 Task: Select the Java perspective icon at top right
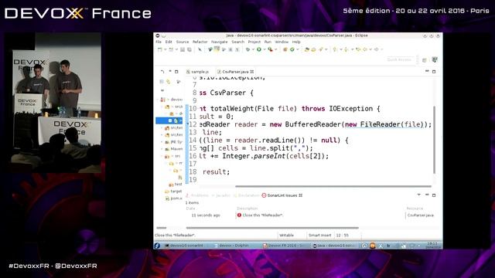(435, 59)
